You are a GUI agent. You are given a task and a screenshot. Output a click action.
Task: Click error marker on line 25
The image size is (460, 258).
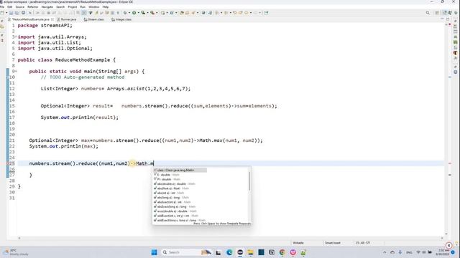[x=8, y=163]
